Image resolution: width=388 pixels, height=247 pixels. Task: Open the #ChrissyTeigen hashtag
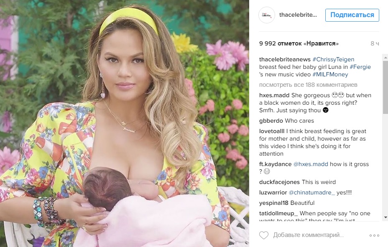tap(333, 59)
